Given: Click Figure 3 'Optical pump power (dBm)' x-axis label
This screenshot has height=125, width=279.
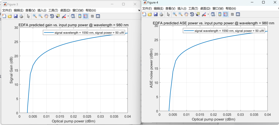Looking at the screenshot, I should (x=73, y=121).
